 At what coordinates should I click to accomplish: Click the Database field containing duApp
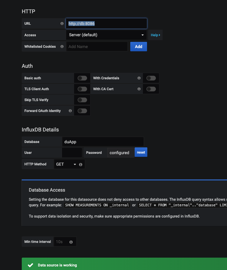103,142
